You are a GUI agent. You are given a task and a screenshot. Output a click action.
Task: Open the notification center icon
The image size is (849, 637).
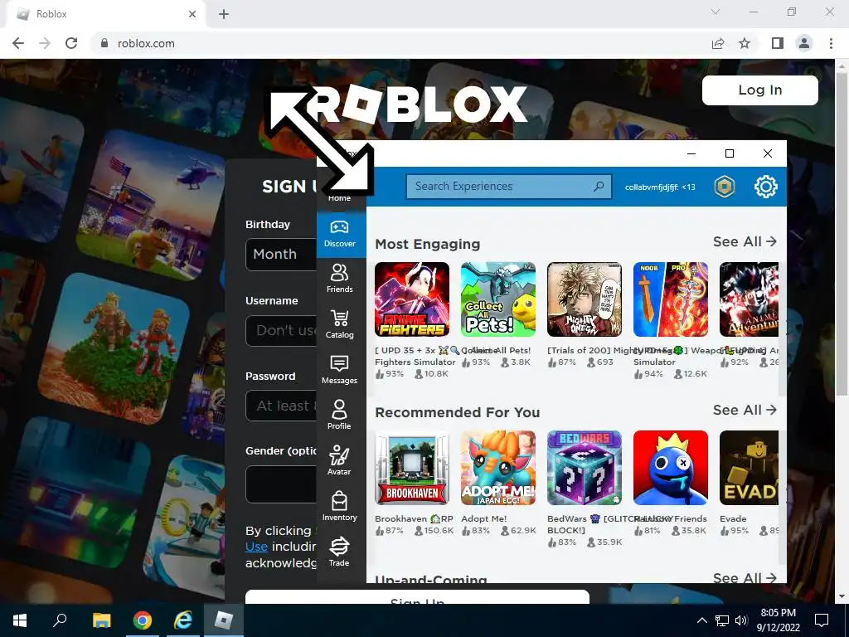click(x=822, y=620)
